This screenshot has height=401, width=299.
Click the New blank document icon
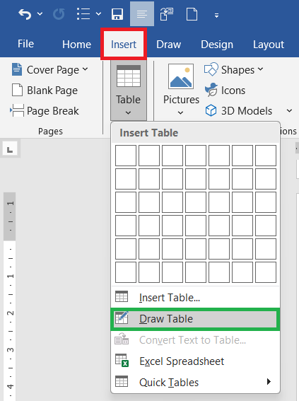tap(192, 14)
